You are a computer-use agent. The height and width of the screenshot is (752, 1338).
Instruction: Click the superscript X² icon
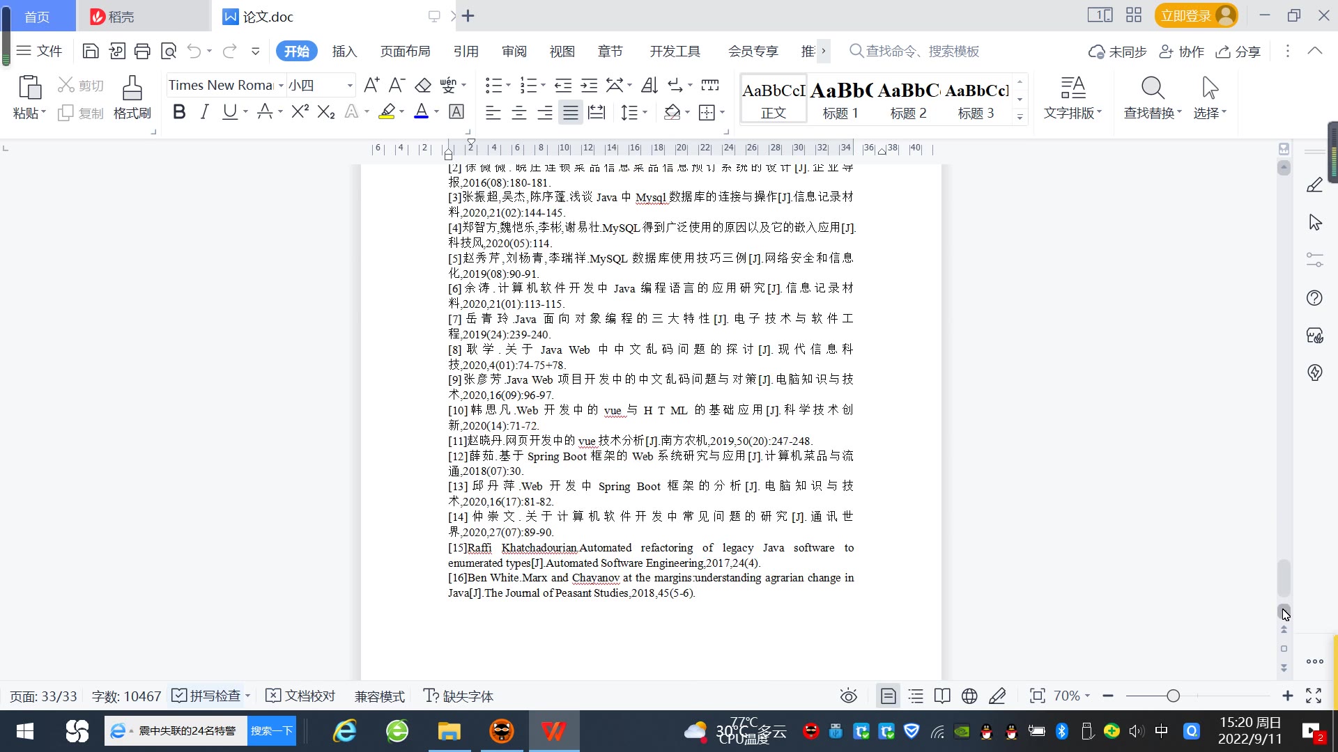pyautogui.click(x=300, y=112)
